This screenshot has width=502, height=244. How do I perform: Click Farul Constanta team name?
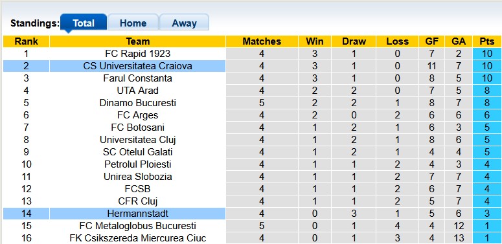(x=138, y=78)
